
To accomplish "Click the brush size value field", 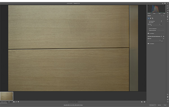I will pos(161,24).
